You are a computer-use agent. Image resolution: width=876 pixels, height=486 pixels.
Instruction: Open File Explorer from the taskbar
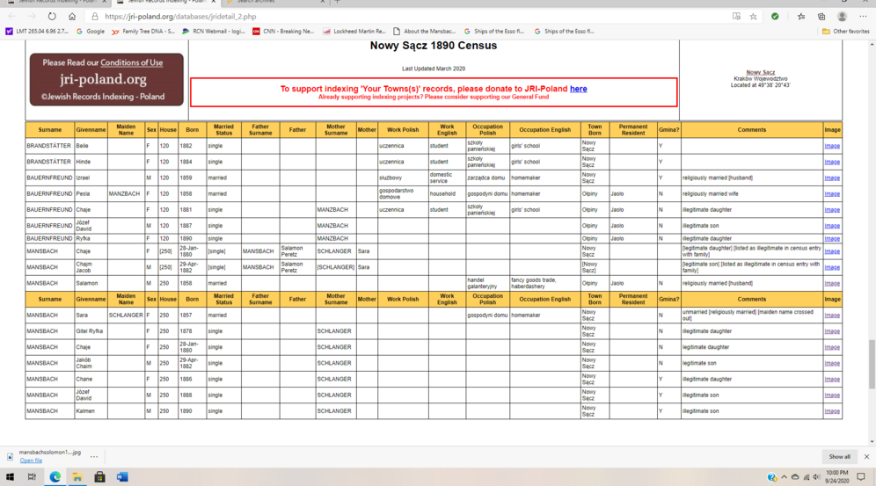77,477
